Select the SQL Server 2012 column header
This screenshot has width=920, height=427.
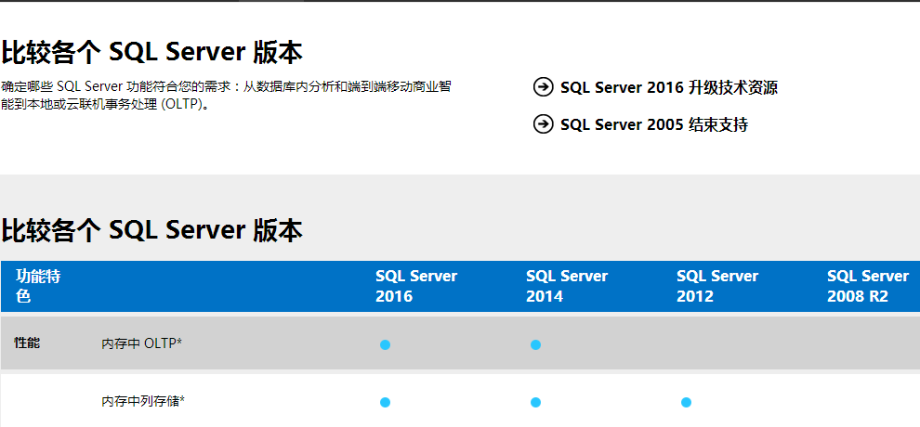[717, 286]
